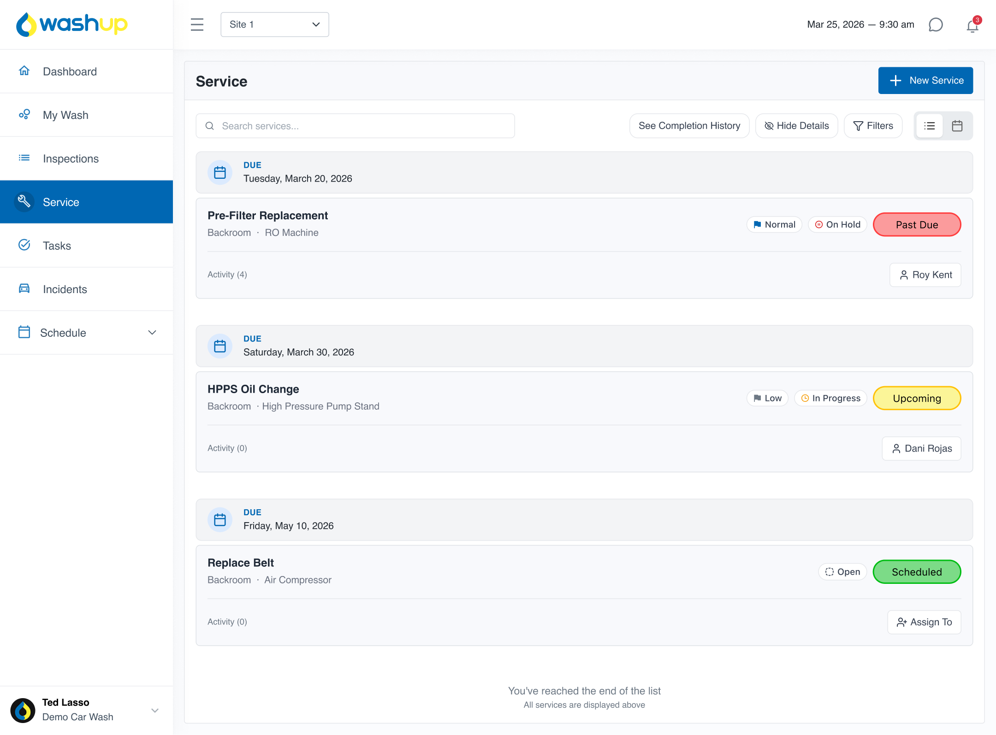Click the New Service button

(925, 81)
